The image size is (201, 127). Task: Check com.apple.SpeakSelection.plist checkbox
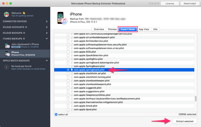tap(68, 55)
